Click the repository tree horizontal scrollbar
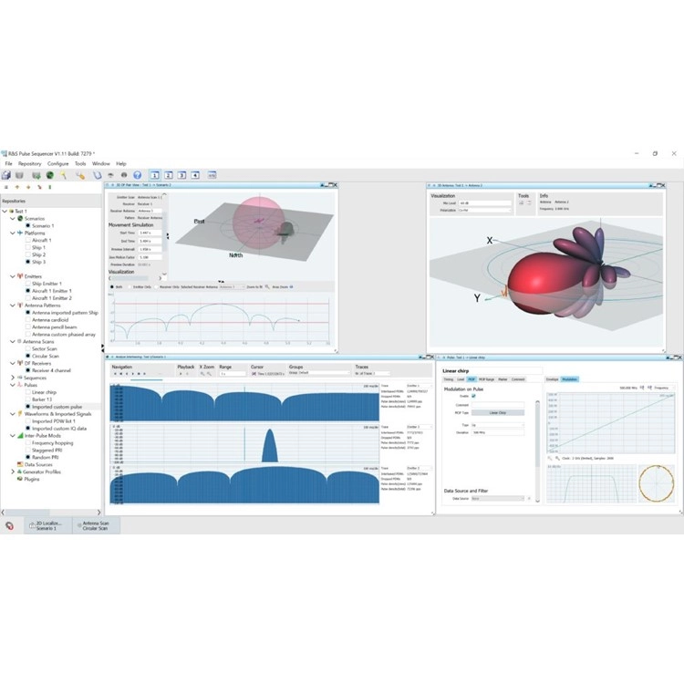Screen dimensions: 684x684 tap(50, 513)
